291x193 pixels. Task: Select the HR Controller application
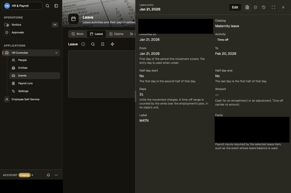(x=31, y=53)
